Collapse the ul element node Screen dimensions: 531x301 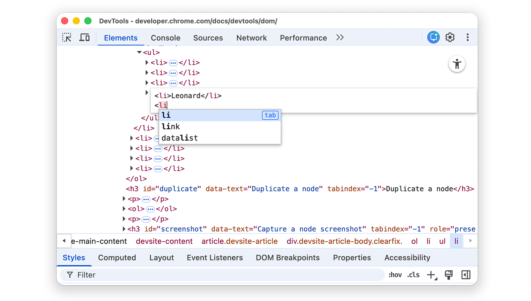click(x=139, y=52)
